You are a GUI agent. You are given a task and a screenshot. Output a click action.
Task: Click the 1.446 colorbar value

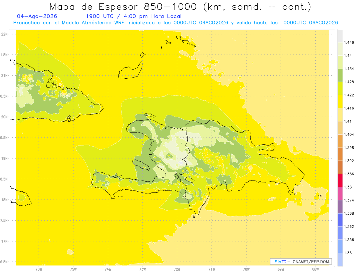[349, 42]
